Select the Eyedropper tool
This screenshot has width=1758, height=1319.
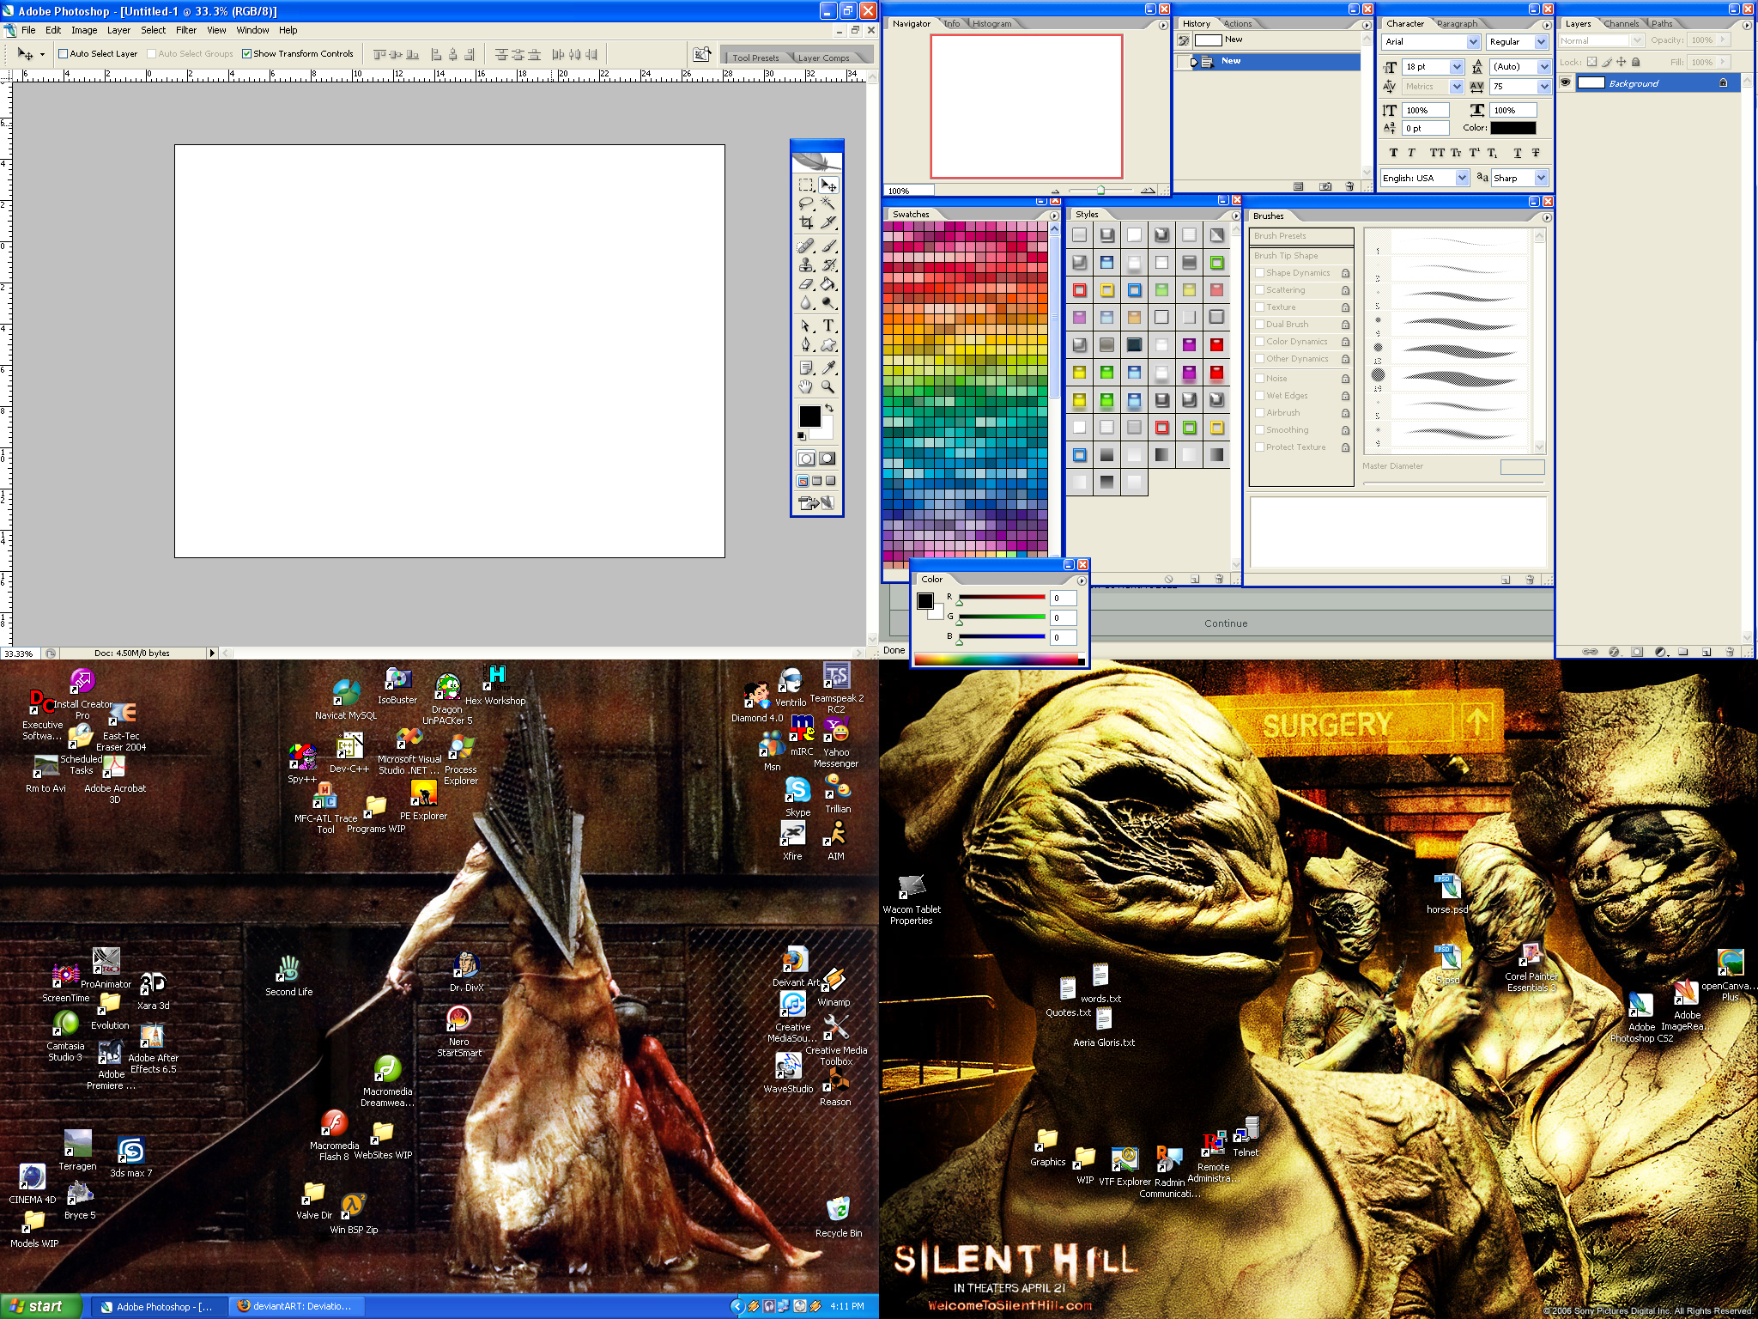pos(828,368)
